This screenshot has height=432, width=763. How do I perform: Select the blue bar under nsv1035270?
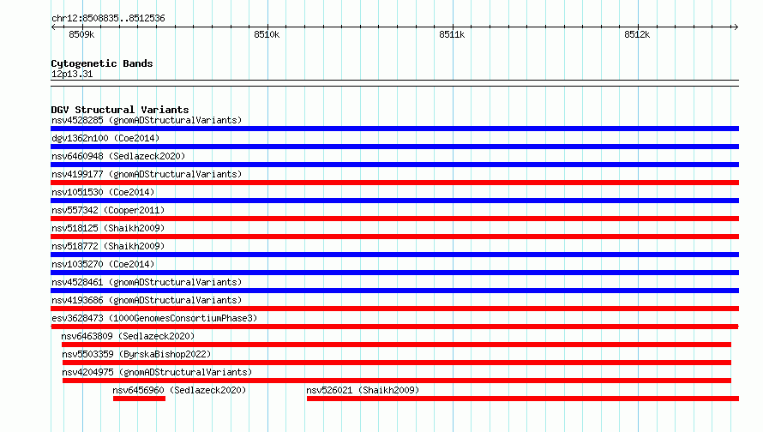point(394,273)
